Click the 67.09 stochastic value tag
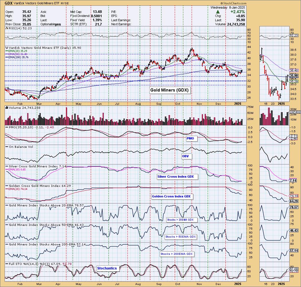Screen dimensions: 301x287 294,269
